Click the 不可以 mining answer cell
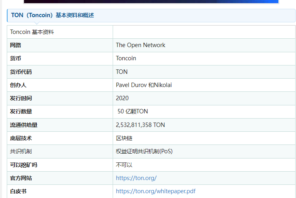Viewport: 296px width, 198px height. pos(124,165)
